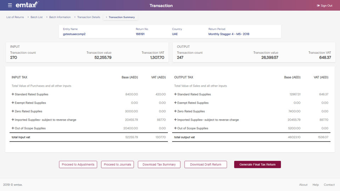Navigate to Batch Information breadcrumb
This screenshot has width=340, height=191.
(60, 17)
